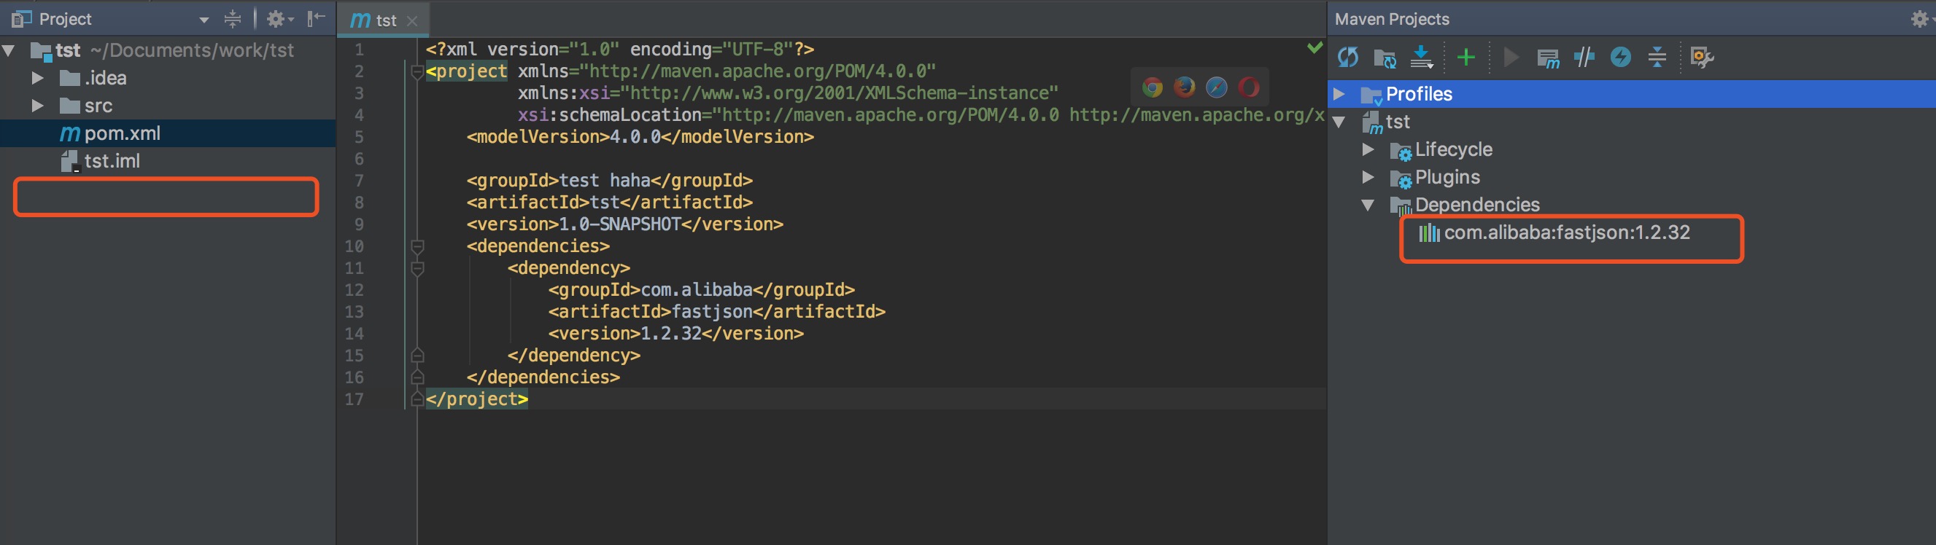Viewport: 1936px width, 545px height.
Task: Click version '1.2.32' in editor
Action: tap(671, 333)
